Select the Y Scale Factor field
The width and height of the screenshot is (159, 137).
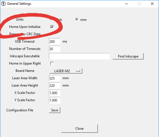pyautogui.click(x=55, y=100)
